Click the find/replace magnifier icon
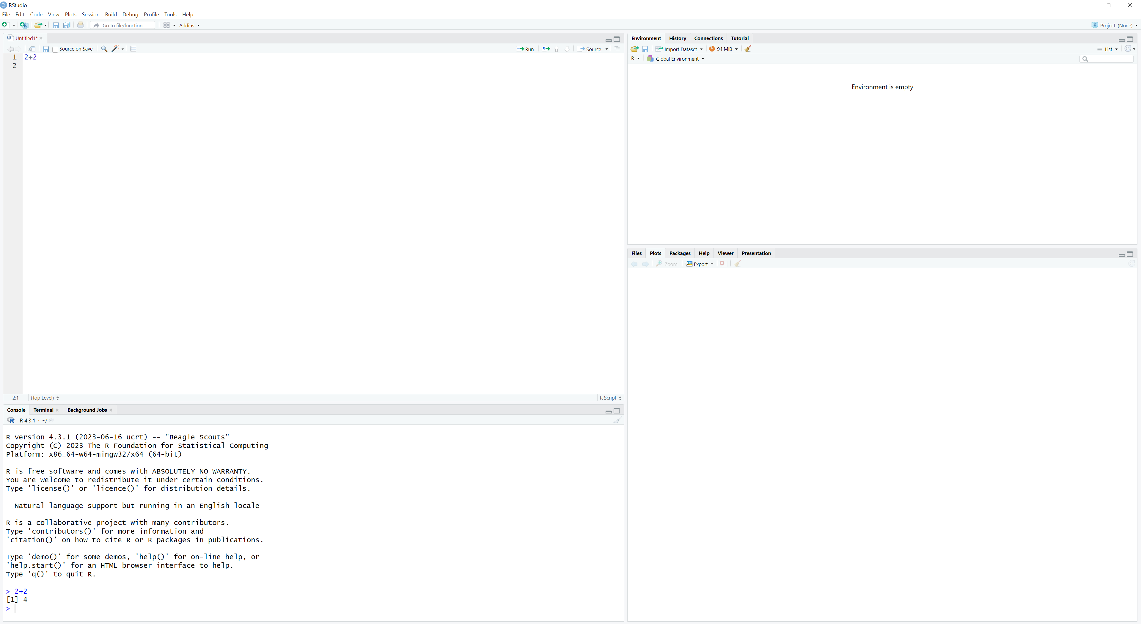 pyautogui.click(x=104, y=49)
